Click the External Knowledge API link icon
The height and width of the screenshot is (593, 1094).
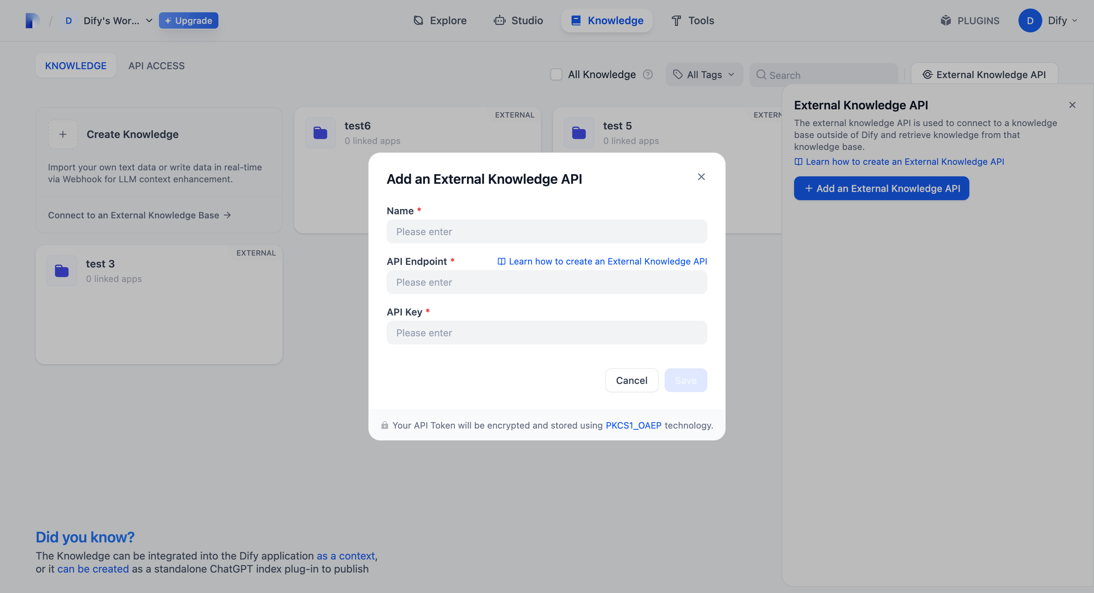(928, 75)
